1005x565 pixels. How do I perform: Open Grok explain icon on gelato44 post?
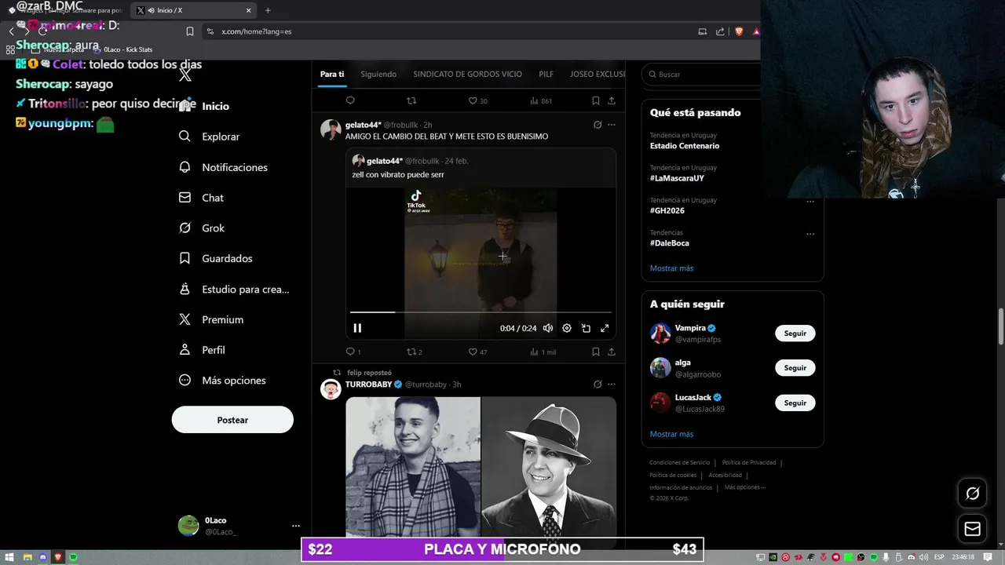click(x=598, y=125)
